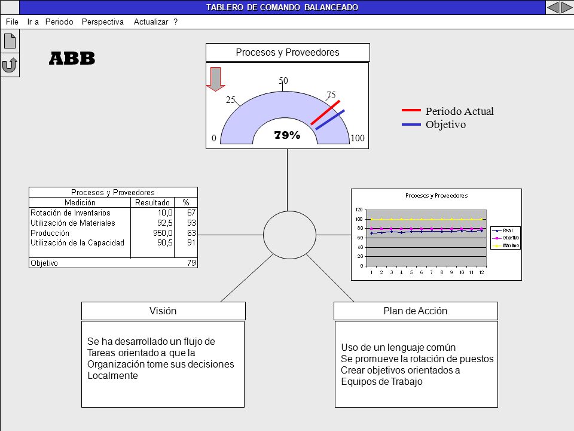This screenshot has width=574, height=431.
Task: Click the red Periodo Actual legend line
Action: [x=411, y=110]
